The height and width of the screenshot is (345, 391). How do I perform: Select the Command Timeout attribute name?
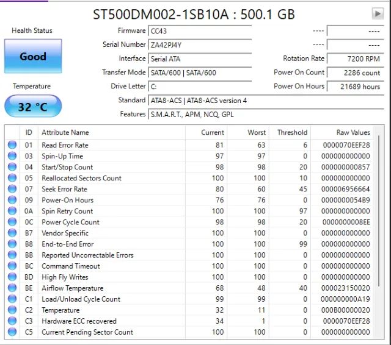coord(71,266)
